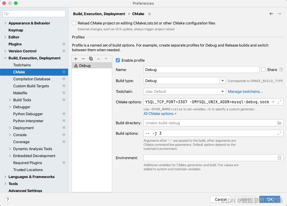
Task: Click project-level icon next to CMake breadcrumb
Action: 150,14
